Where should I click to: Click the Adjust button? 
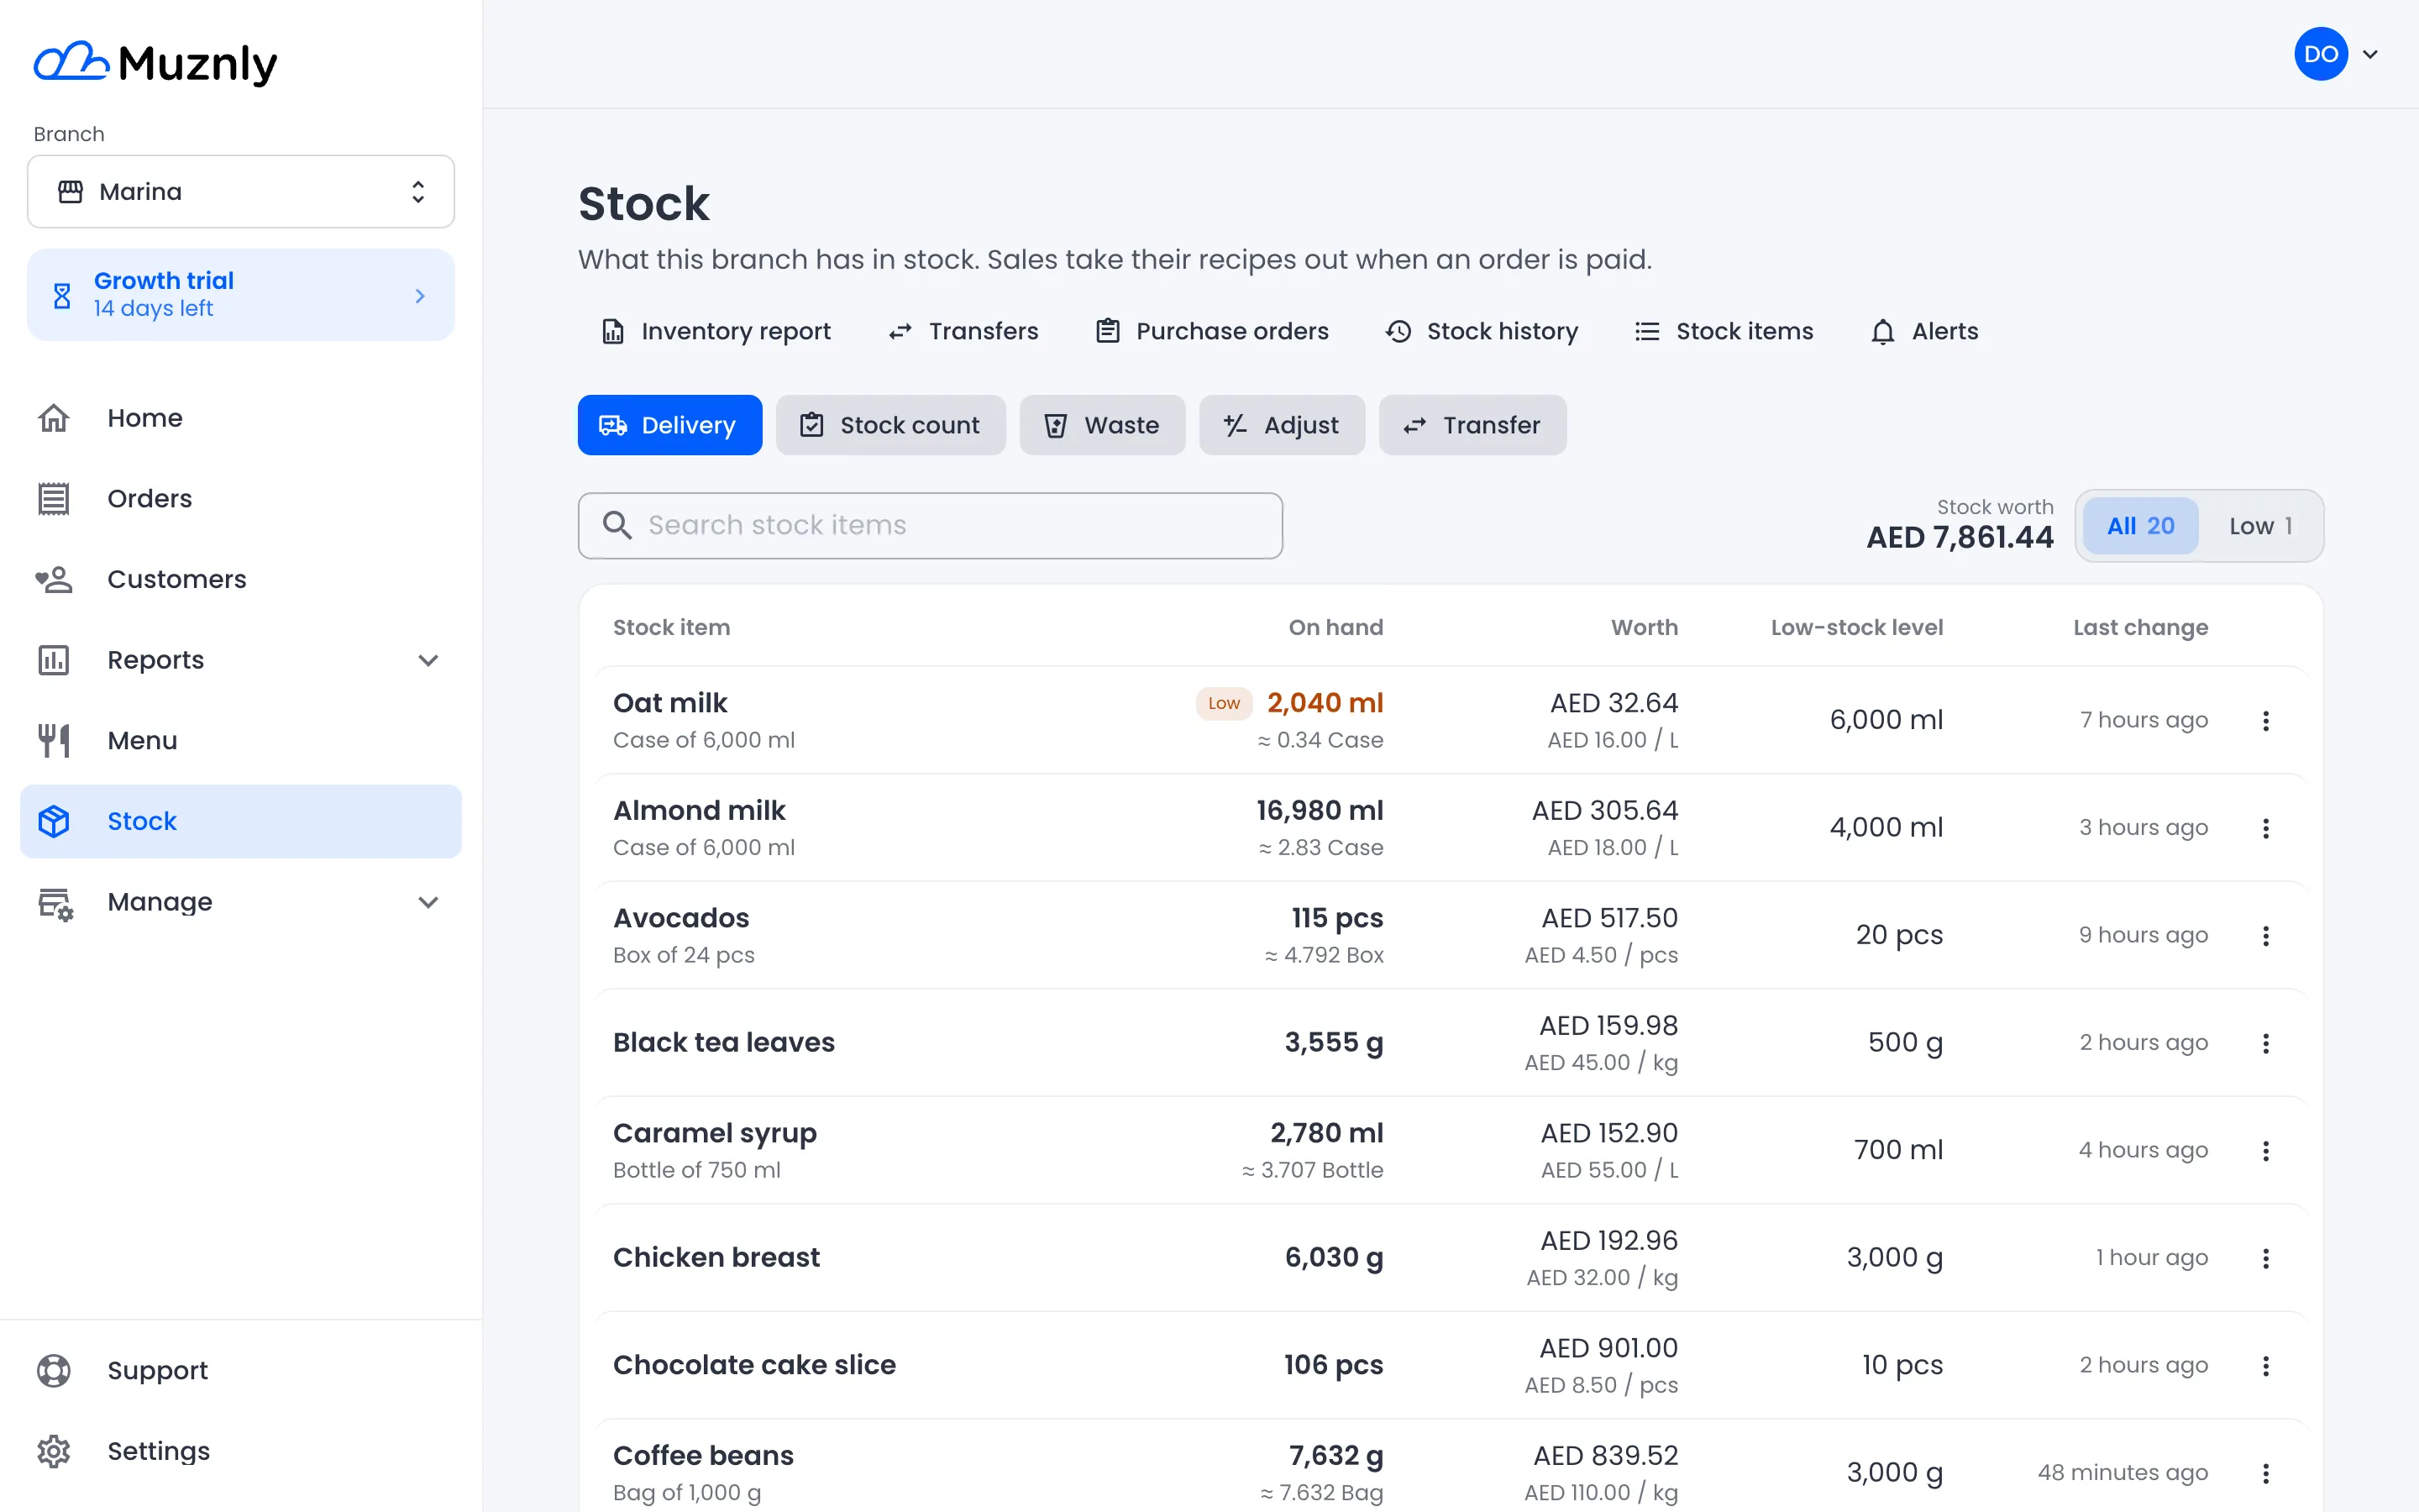[x=1282, y=425]
